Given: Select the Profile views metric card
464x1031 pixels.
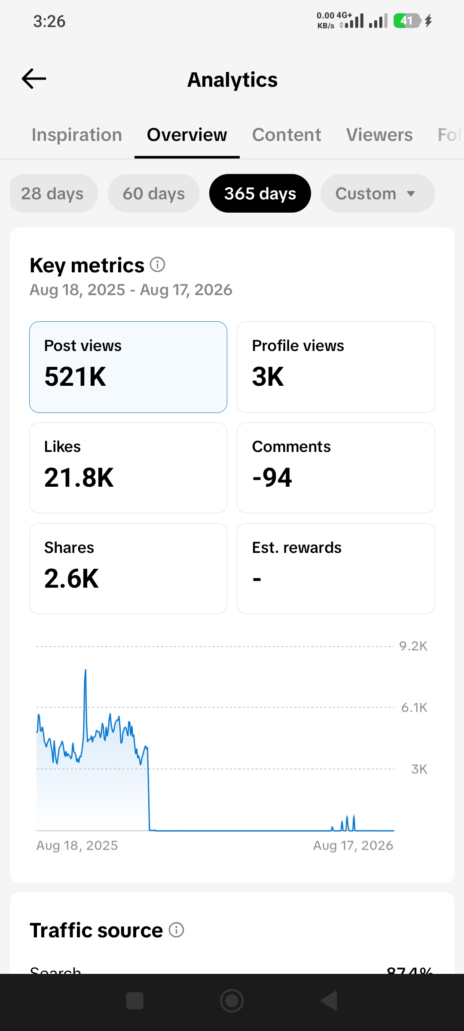Looking at the screenshot, I should 336,367.
